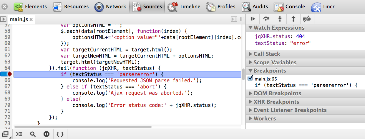This screenshot has width=365, height=139.
Task: Resume script execution with the play button
Action: (x=253, y=19)
